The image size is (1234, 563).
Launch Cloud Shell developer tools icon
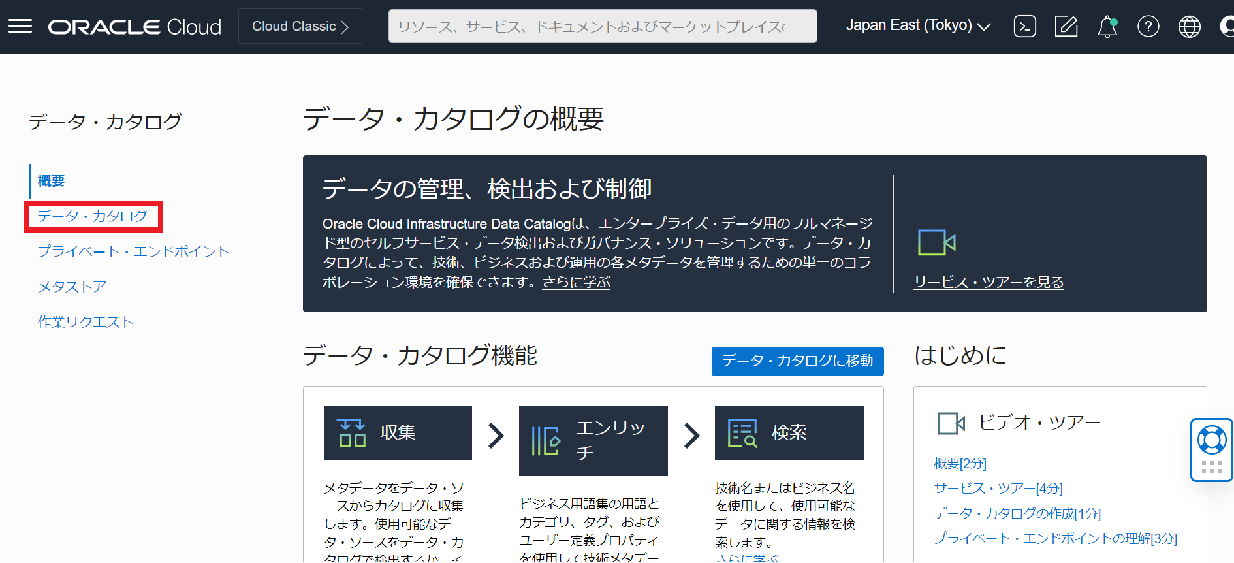1024,26
